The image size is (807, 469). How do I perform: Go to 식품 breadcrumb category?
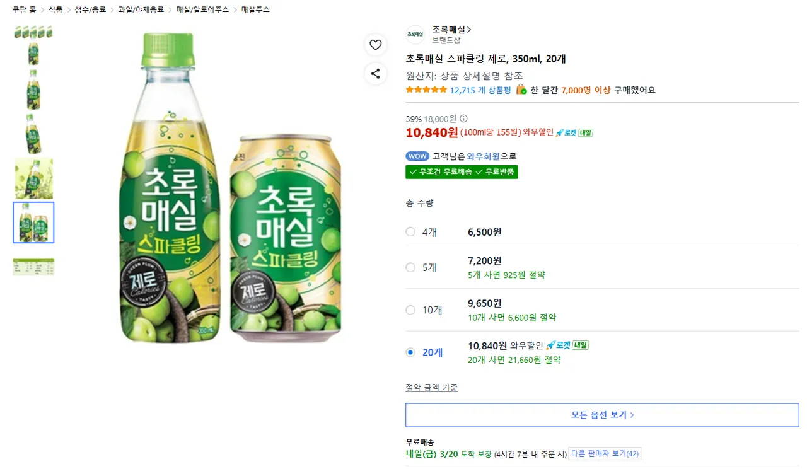[55, 10]
